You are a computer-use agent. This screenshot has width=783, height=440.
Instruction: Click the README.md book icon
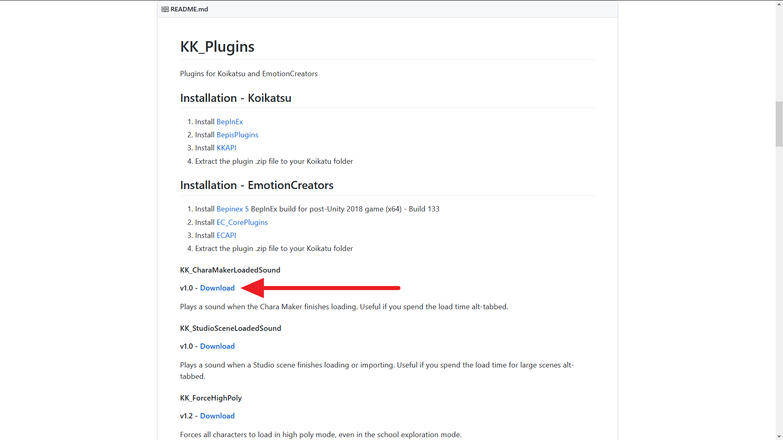pos(165,9)
